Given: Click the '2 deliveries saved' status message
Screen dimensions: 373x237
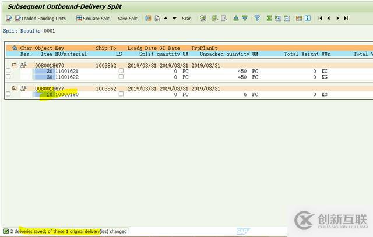Looking at the screenshot, I should (x=69, y=231).
